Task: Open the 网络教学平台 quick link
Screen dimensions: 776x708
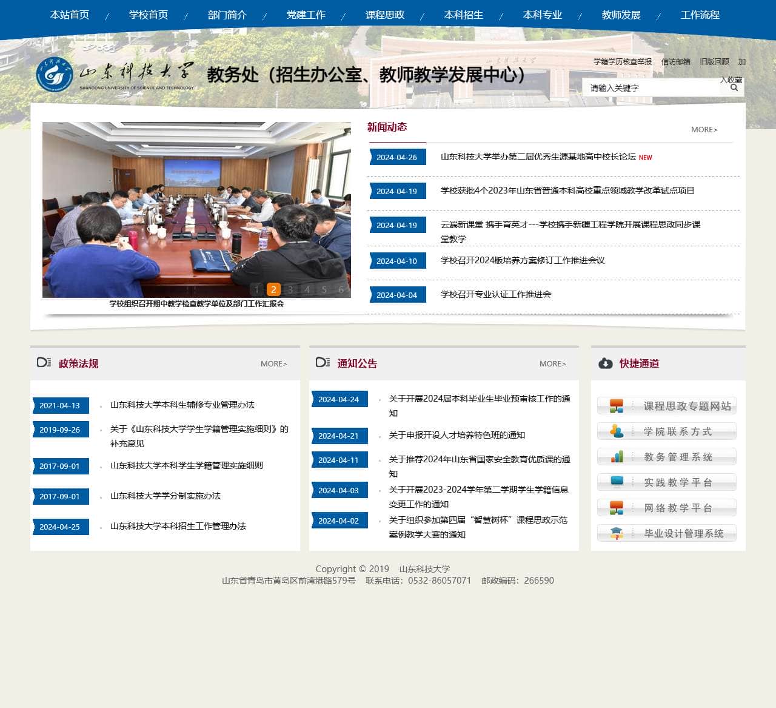Action: click(667, 508)
